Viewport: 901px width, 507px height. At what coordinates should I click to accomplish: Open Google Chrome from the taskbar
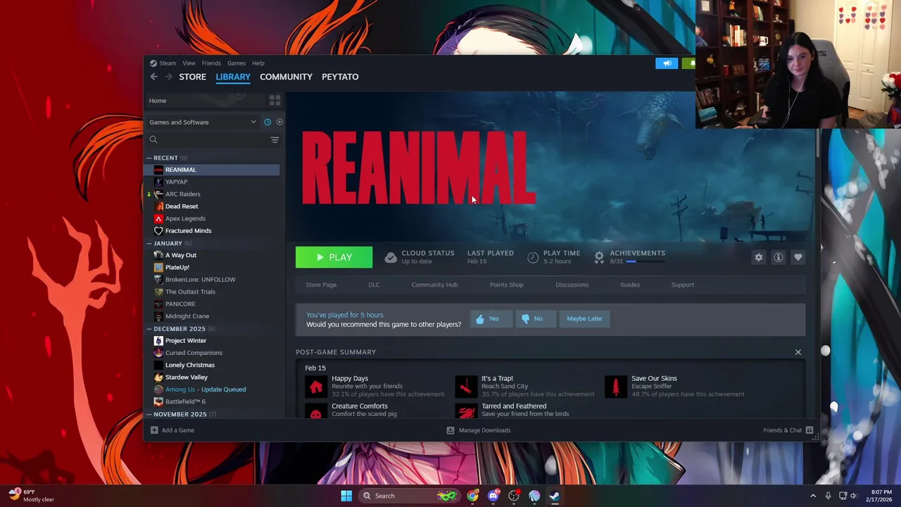click(x=472, y=496)
